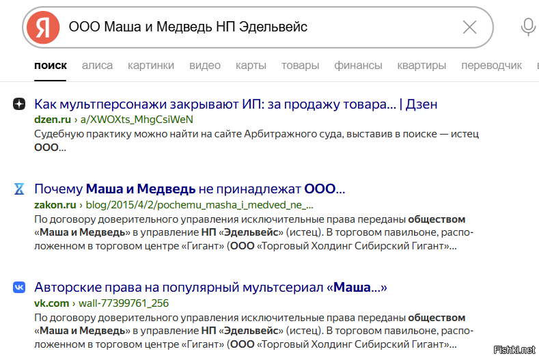Screen dimensions: 539x358
Task: Click the VK favicon beside third result
Action: (19, 288)
